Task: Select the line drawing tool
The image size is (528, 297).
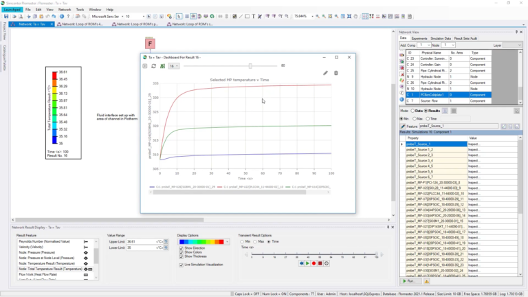Action: click(x=241, y=16)
